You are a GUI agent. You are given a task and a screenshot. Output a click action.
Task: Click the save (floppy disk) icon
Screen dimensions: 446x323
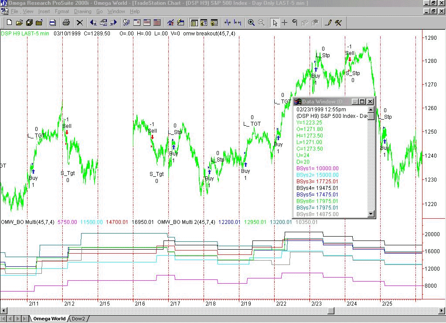pos(52,23)
